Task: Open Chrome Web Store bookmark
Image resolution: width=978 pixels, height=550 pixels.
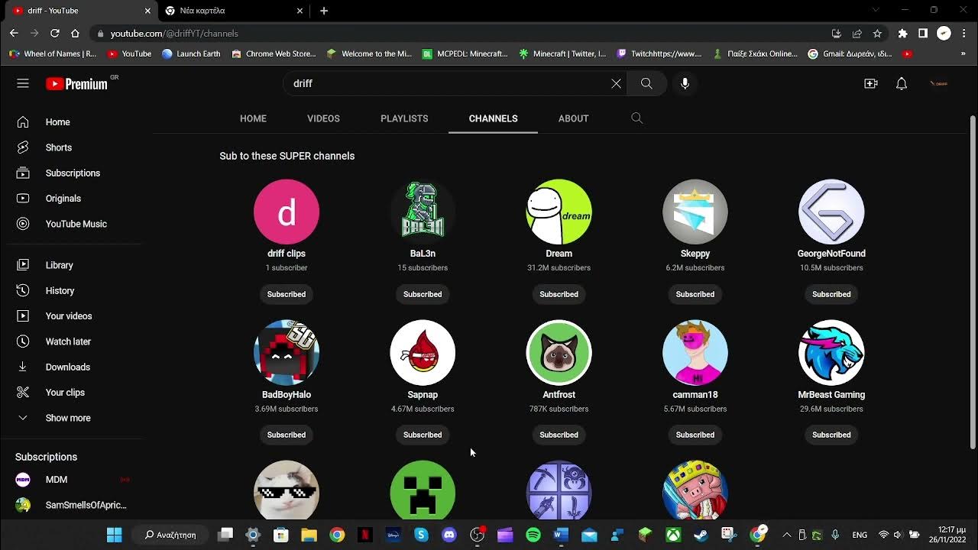Action: 274,53
